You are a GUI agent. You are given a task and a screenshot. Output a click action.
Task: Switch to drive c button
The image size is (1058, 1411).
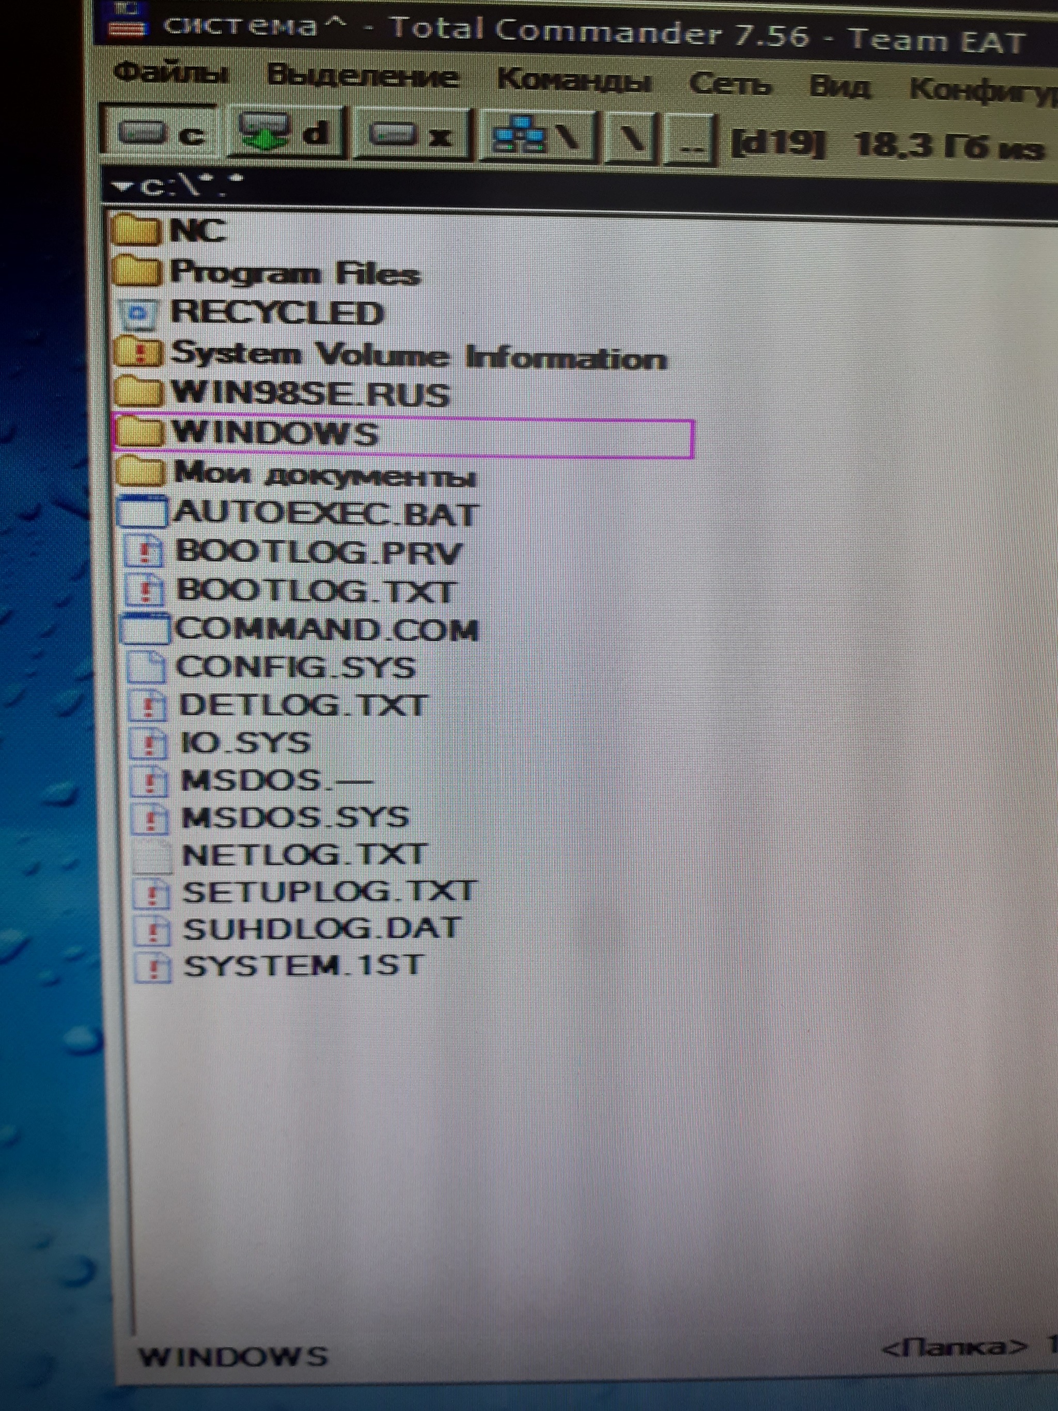(x=161, y=133)
